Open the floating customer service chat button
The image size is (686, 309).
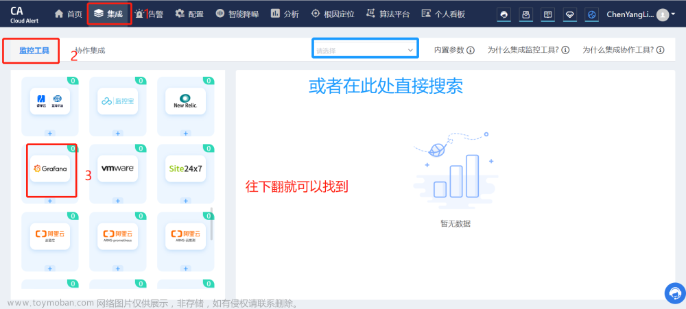pos(675,293)
